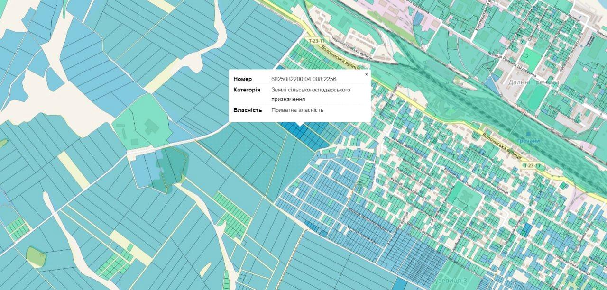Select the 'Гречани' station label
The width and height of the screenshot is (607, 290).
tap(528, 141)
